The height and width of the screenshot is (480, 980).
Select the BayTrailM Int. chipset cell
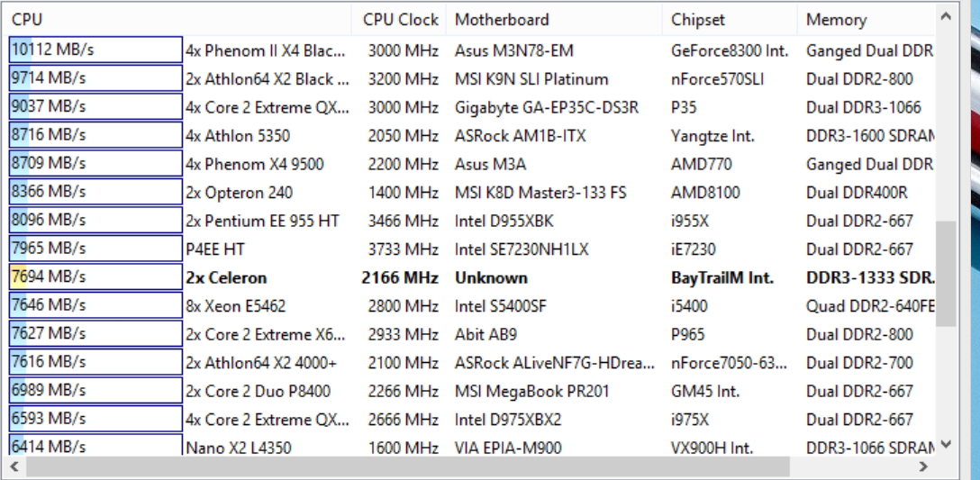(721, 277)
